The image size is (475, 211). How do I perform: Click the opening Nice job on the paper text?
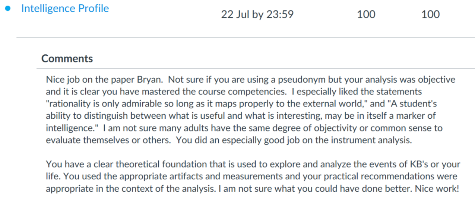(92, 80)
